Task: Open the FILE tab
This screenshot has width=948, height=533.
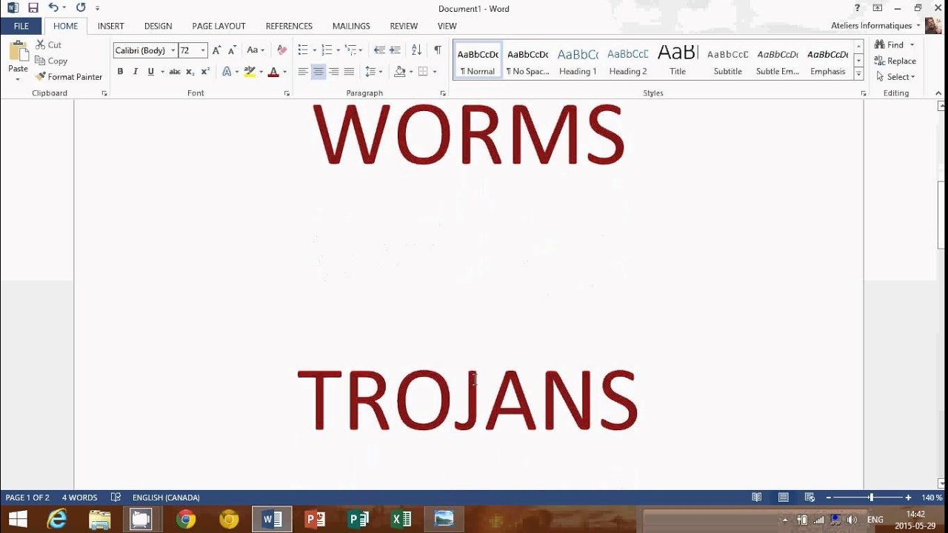Action: tap(21, 26)
